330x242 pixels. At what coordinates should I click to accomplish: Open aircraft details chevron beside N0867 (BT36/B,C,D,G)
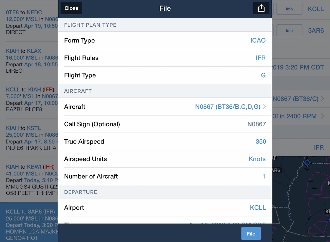pyautogui.click(x=264, y=107)
